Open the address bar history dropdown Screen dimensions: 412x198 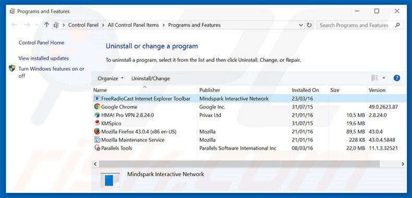click(x=301, y=25)
